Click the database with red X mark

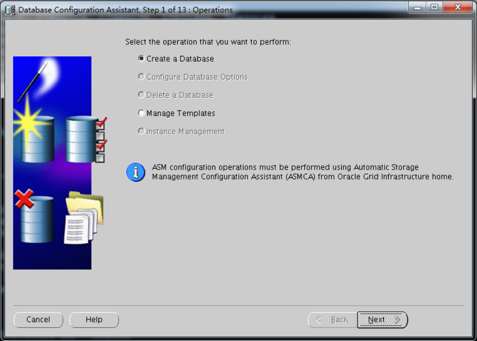pos(34,216)
